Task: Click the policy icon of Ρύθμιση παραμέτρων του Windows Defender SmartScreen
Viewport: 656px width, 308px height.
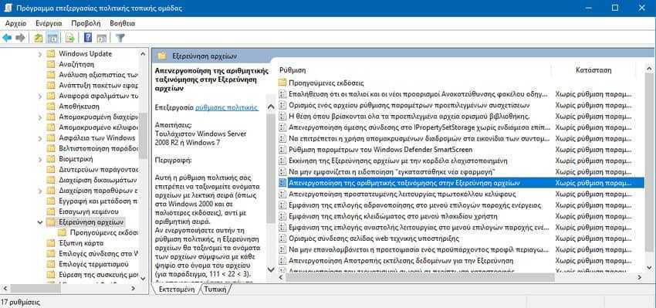Action: coord(282,150)
